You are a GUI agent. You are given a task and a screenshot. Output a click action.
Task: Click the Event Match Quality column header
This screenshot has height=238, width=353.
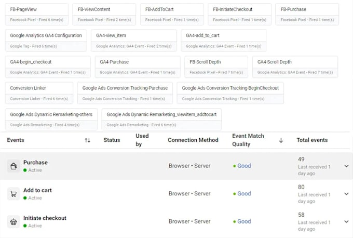coord(248,140)
